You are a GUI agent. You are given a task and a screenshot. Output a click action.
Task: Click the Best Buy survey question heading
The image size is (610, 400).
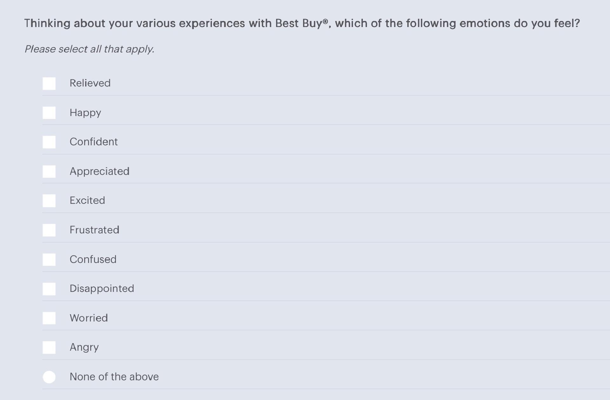tap(302, 24)
